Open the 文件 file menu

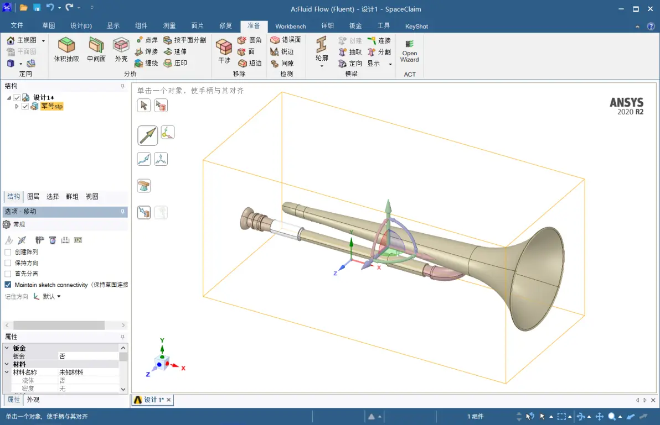click(x=17, y=25)
